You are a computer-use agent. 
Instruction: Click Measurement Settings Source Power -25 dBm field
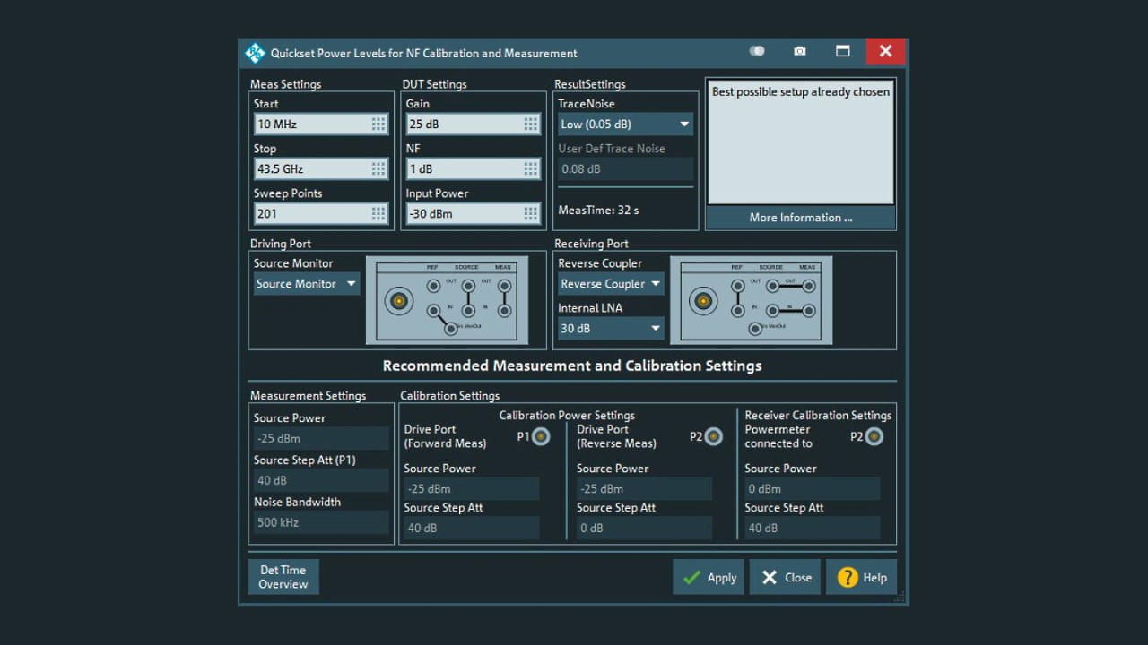321,438
